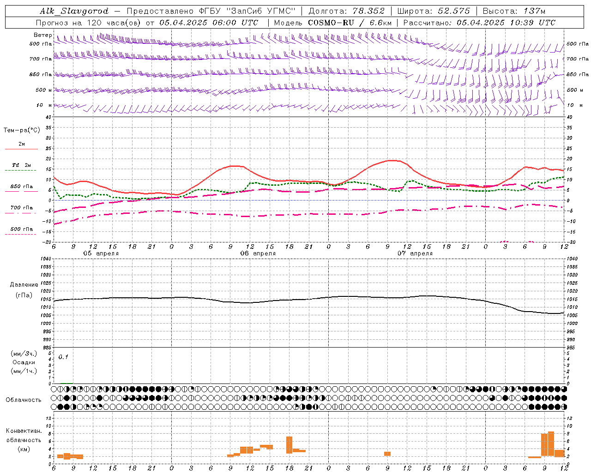Click the Тем-ра(°C) temperature axis title
This screenshot has width=591, height=472.
pyautogui.click(x=22, y=130)
